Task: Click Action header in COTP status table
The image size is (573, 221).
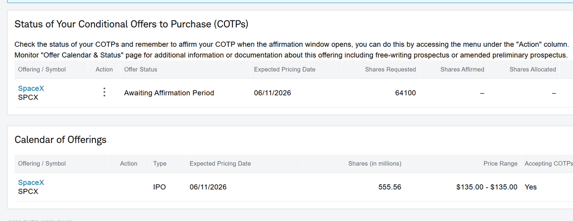Action: click(x=104, y=69)
